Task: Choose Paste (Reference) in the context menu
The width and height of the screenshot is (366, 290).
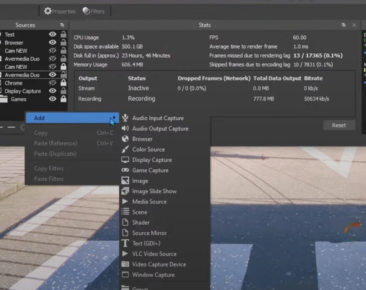Action: 55,143
